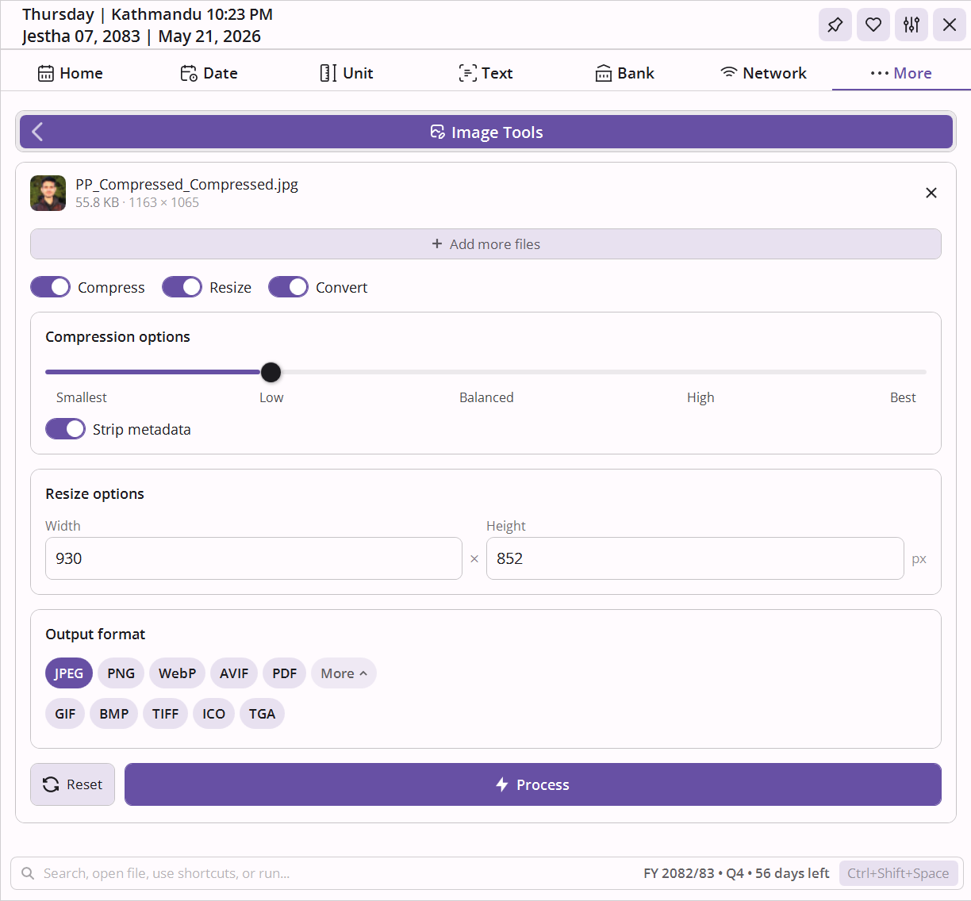Select JPEG output format
The image size is (971, 901).
(69, 673)
